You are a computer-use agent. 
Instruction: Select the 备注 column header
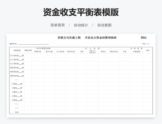tap(148, 50)
